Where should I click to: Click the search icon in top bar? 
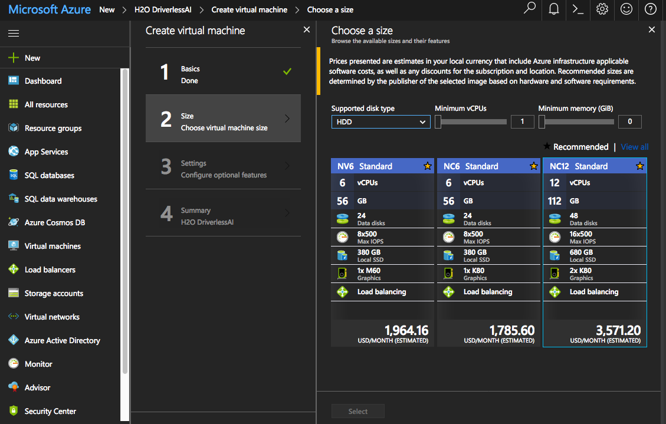coord(529,10)
